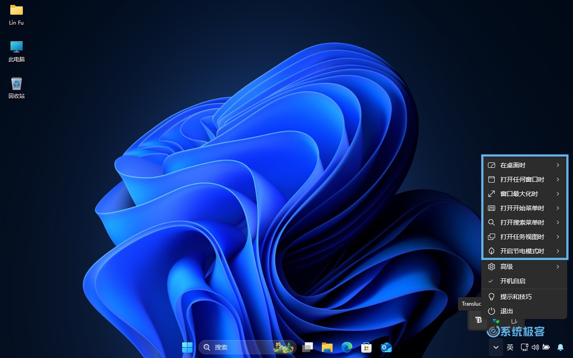Expand the 高级 advanced submenu
The image size is (573, 358).
click(x=524, y=267)
